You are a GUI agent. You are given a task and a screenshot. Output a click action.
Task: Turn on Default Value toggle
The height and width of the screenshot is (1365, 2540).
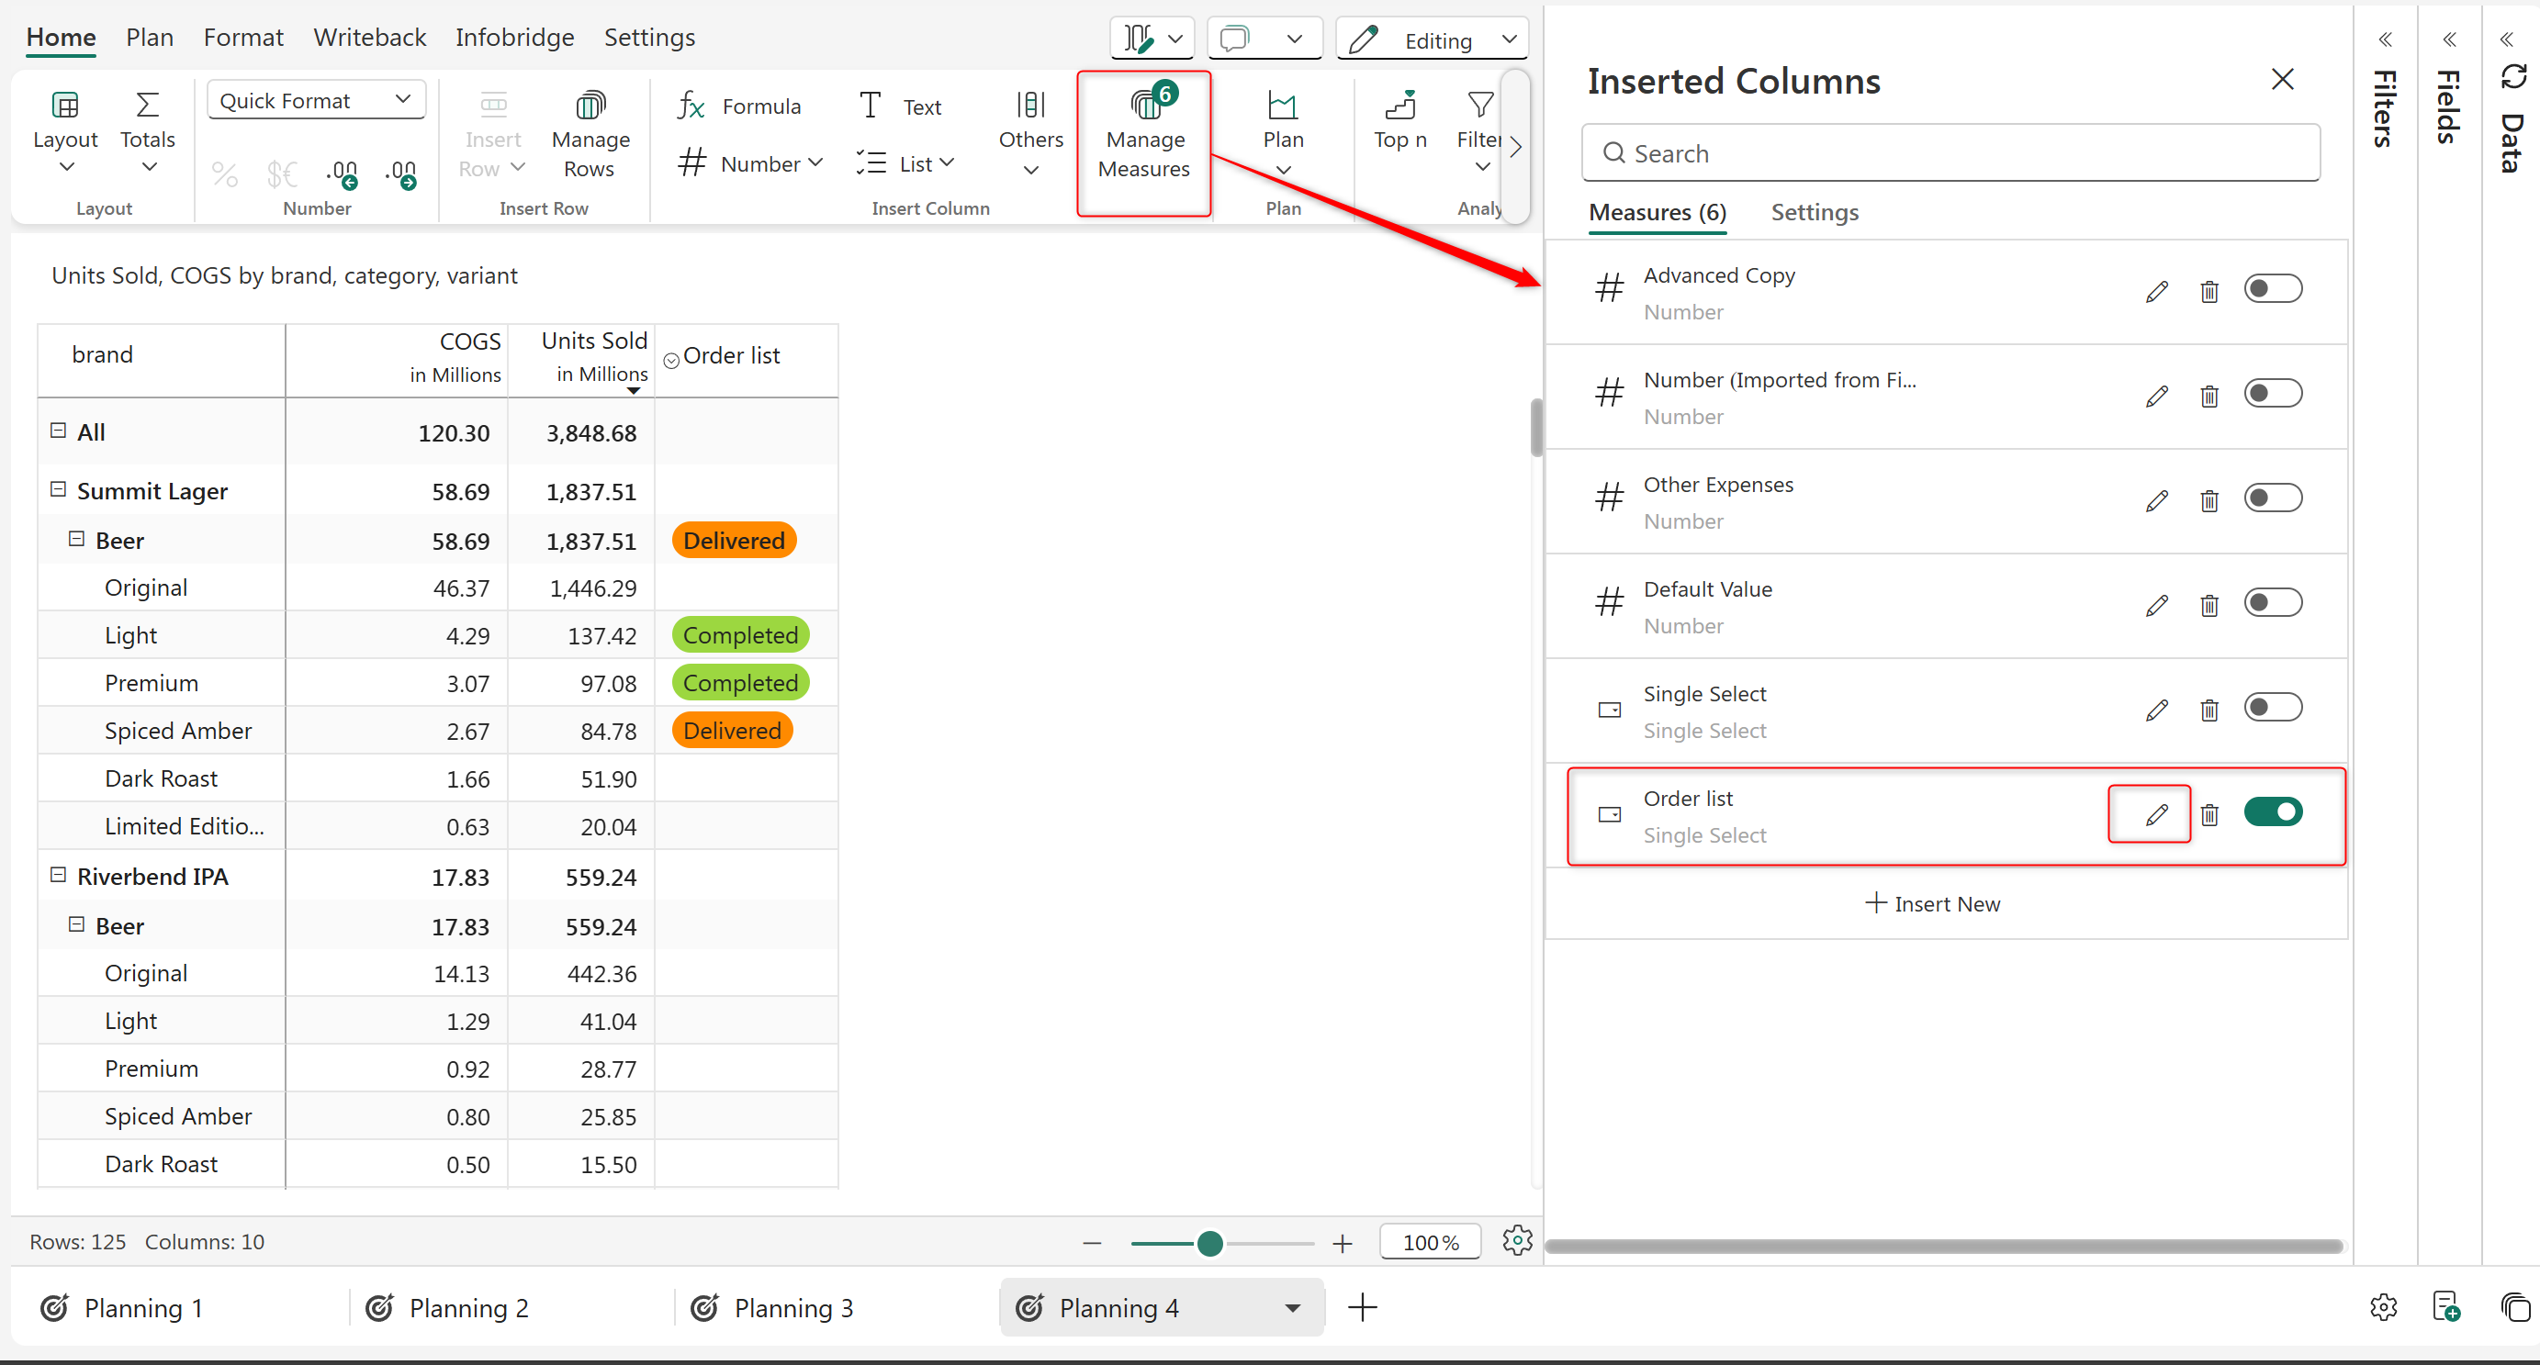click(x=2272, y=603)
